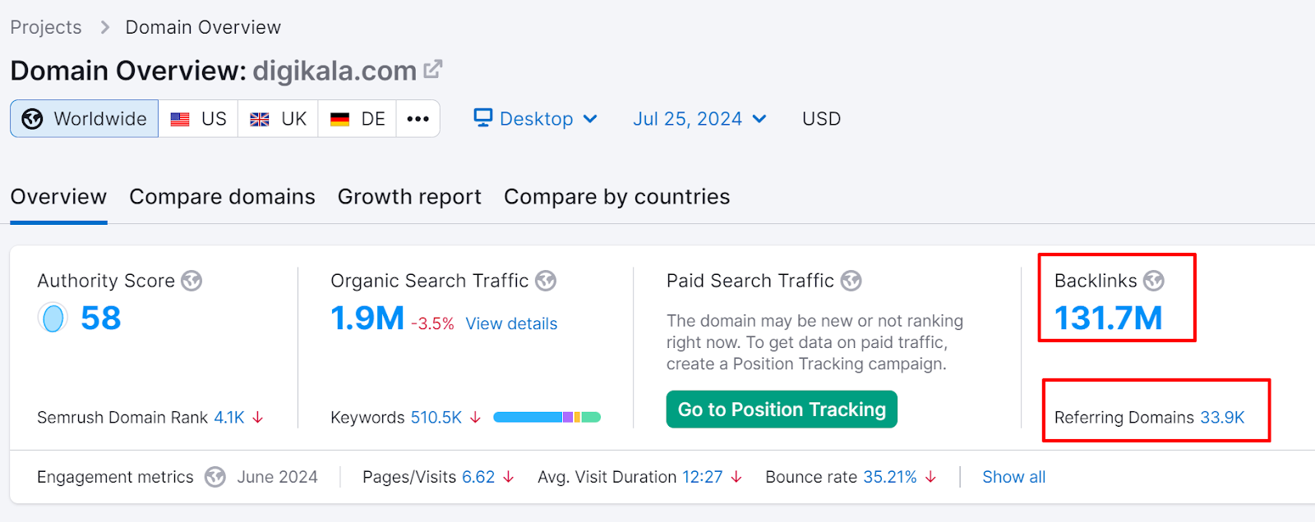Click the globe icon next to Backlinks

click(1154, 281)
